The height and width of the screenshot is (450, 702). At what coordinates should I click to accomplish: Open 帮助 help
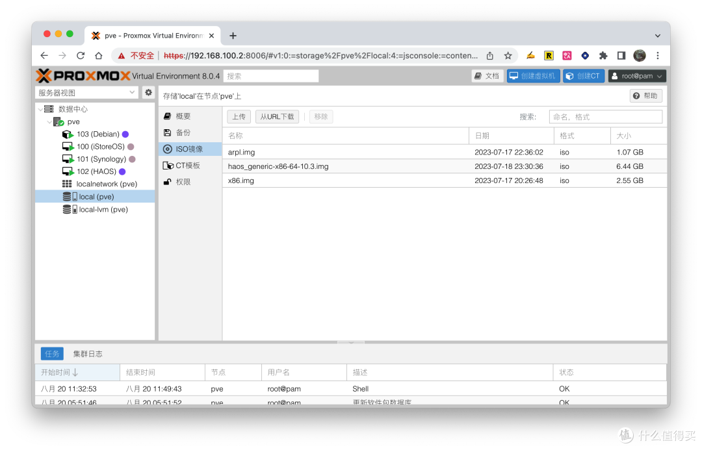(x=645, y=95)
